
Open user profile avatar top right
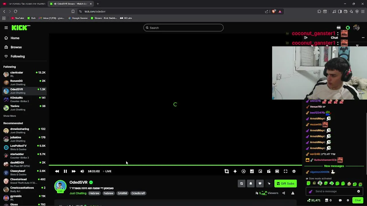[356, 28]
